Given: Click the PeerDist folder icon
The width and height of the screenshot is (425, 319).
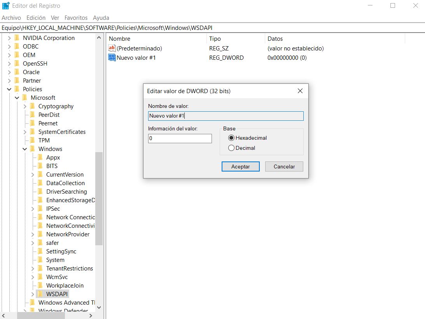Looking at the screenshot, I should [33, 115].
